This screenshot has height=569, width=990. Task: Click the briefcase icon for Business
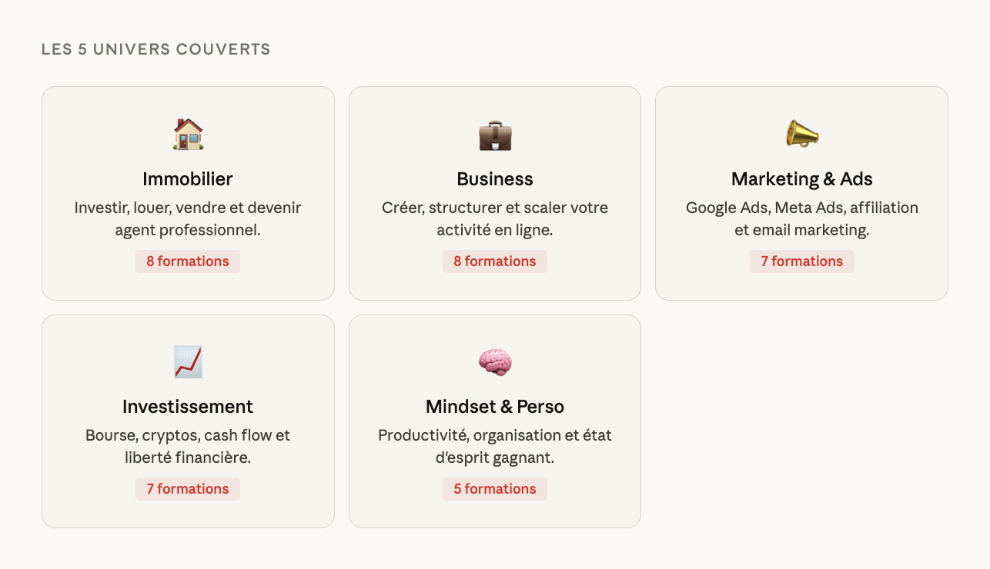495,135
